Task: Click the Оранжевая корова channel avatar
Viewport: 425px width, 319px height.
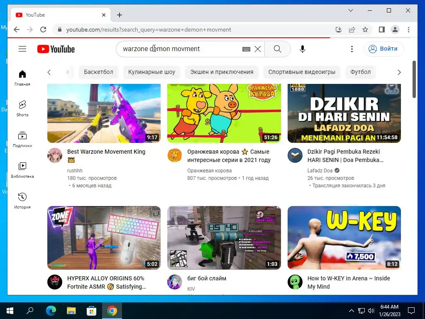Action: pyautogui.click(x=175, y=155)
